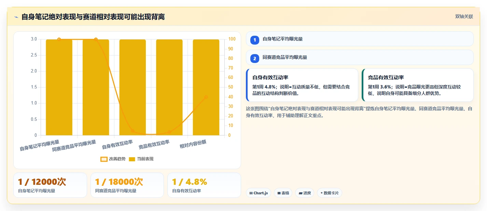The width and height of the screenshot is (487, 211).
Task: Click the trend line point at 自身有效互动率
Action: pos(133,131)
